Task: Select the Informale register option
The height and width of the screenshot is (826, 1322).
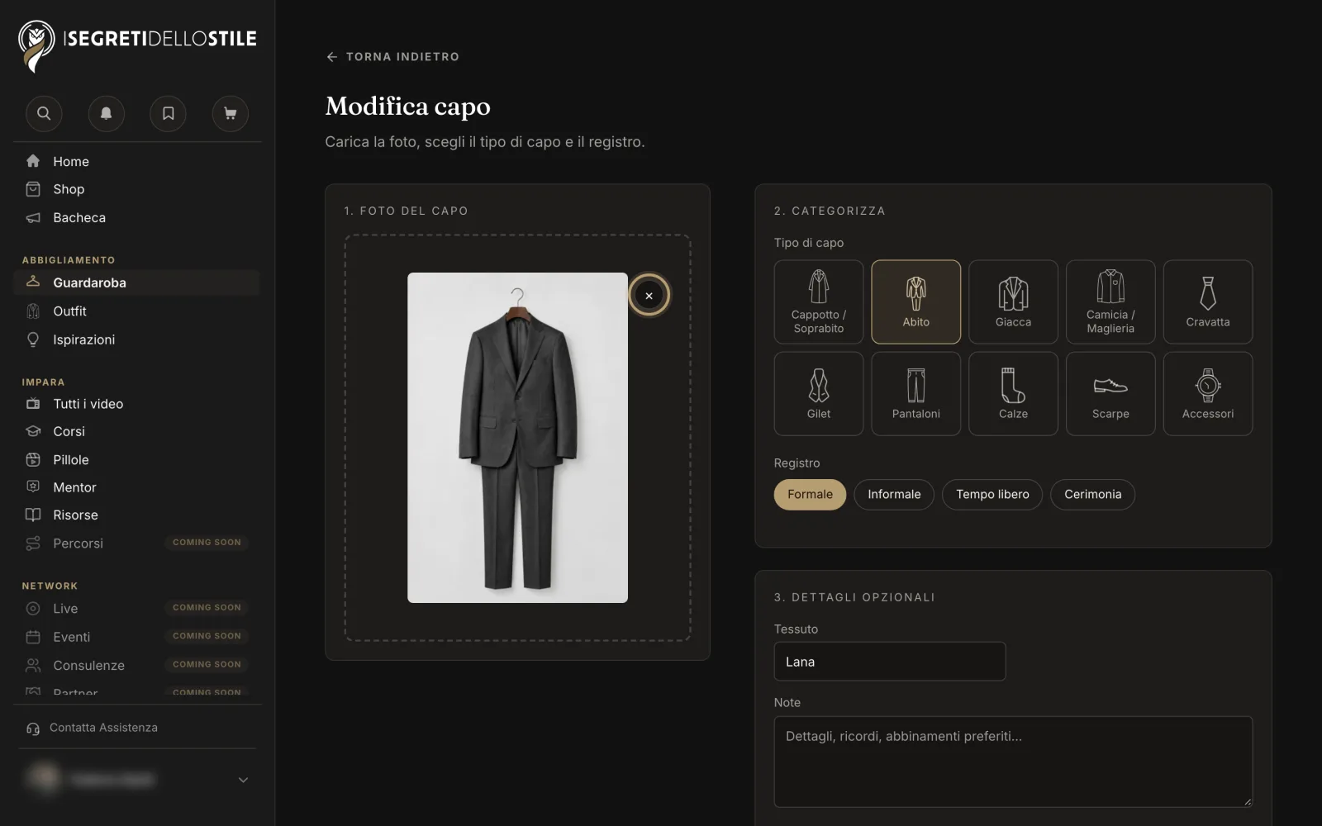Action: [894, 494]
